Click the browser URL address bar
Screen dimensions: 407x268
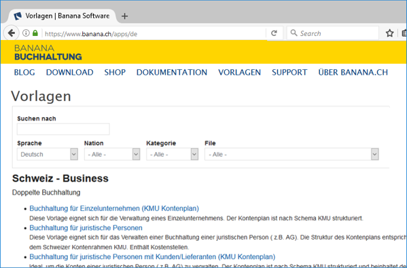coord(155,33)
